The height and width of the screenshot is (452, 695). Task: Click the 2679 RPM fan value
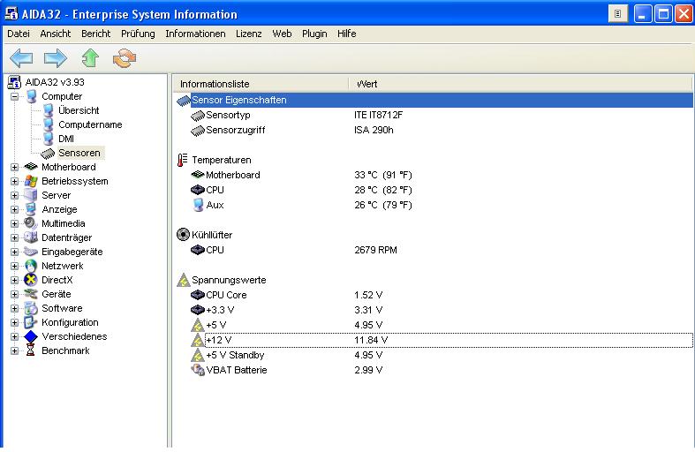point(375,250)
